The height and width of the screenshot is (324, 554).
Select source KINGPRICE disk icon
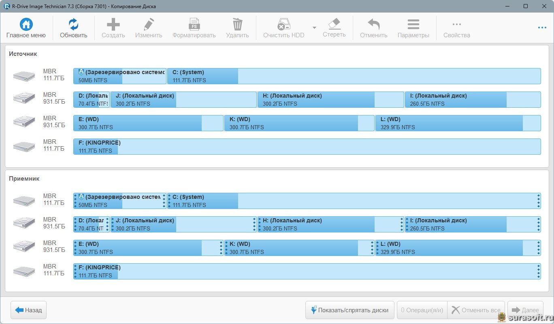tap(24, 147)
